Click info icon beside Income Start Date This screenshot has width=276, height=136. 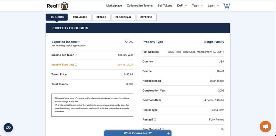[76, 65]
